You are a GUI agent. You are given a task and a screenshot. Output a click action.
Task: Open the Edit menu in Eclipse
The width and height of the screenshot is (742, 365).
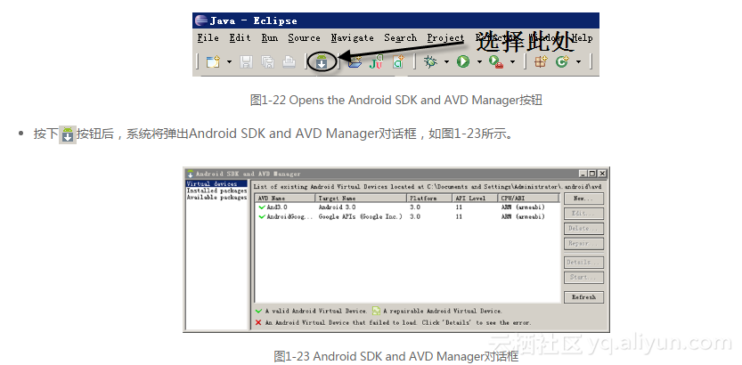point(240,37)
